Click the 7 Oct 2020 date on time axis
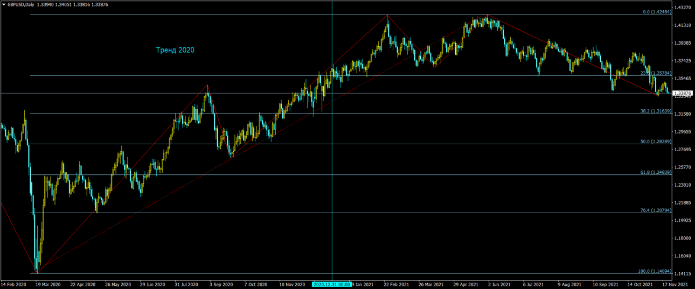Viewport: 695px width, 289px height. coord(256,284)
